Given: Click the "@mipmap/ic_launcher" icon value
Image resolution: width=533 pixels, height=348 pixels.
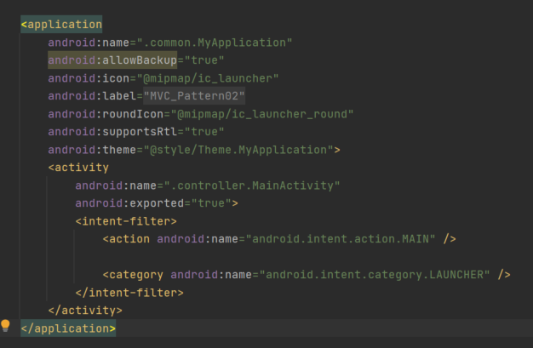Looking at the screenshot, I should pyautogui.click(x=208, y=78).
